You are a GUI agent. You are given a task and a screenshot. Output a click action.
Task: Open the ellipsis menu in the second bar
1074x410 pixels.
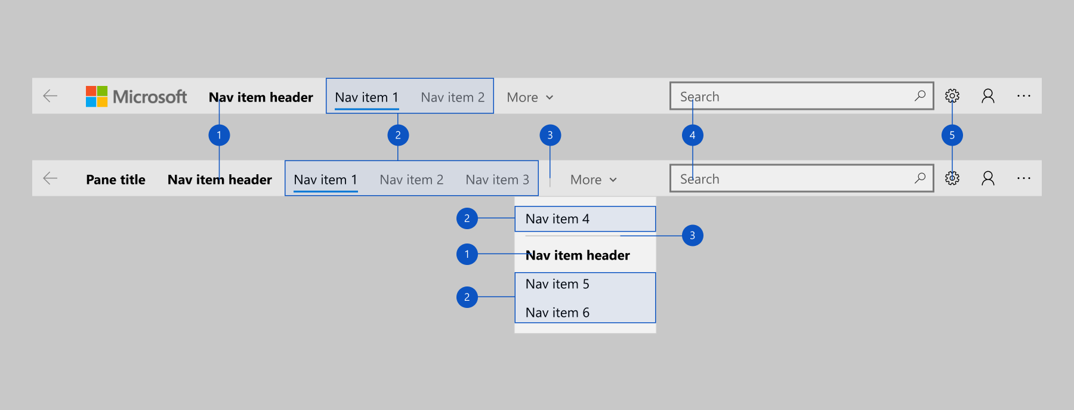coord(1024,178)
